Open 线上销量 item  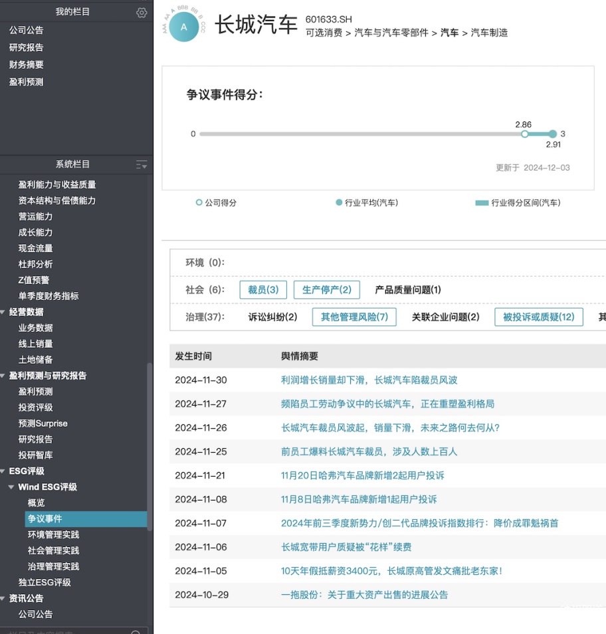[36, 344]
